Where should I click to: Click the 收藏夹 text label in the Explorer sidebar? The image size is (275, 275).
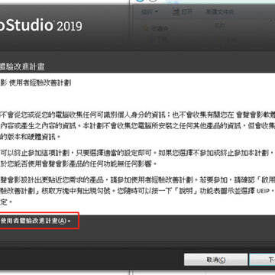160,29
